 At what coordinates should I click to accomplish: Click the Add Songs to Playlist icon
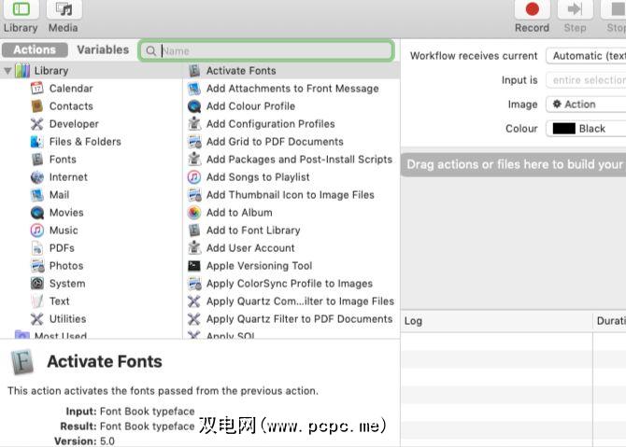click(194, 177)
